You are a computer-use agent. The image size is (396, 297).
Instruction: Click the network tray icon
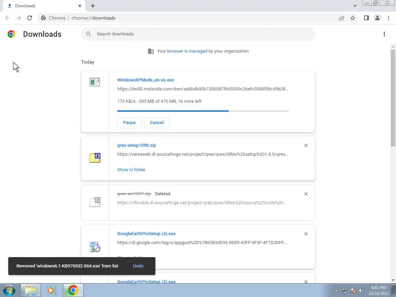(345, 291)
